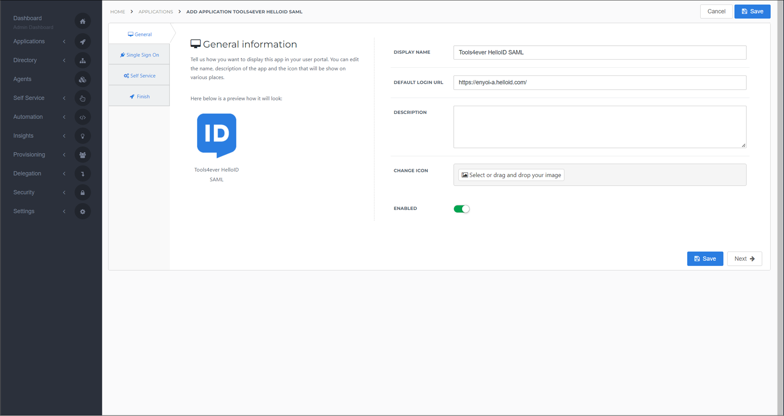Expand the Self Service sidebar chevron
Screen dimensions: 784x416
click(x=64, y=98)
